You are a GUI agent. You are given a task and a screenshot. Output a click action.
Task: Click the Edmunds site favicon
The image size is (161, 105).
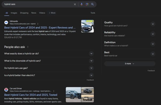point(6,22)
